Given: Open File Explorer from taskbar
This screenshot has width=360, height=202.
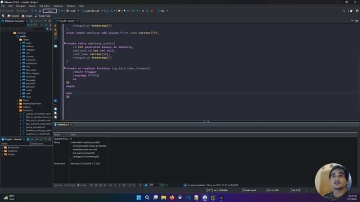Looking at the screenshot, I should (x=164, y=198).
